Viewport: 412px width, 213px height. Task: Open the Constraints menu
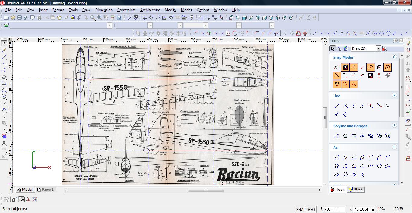(x=126, y=10)
